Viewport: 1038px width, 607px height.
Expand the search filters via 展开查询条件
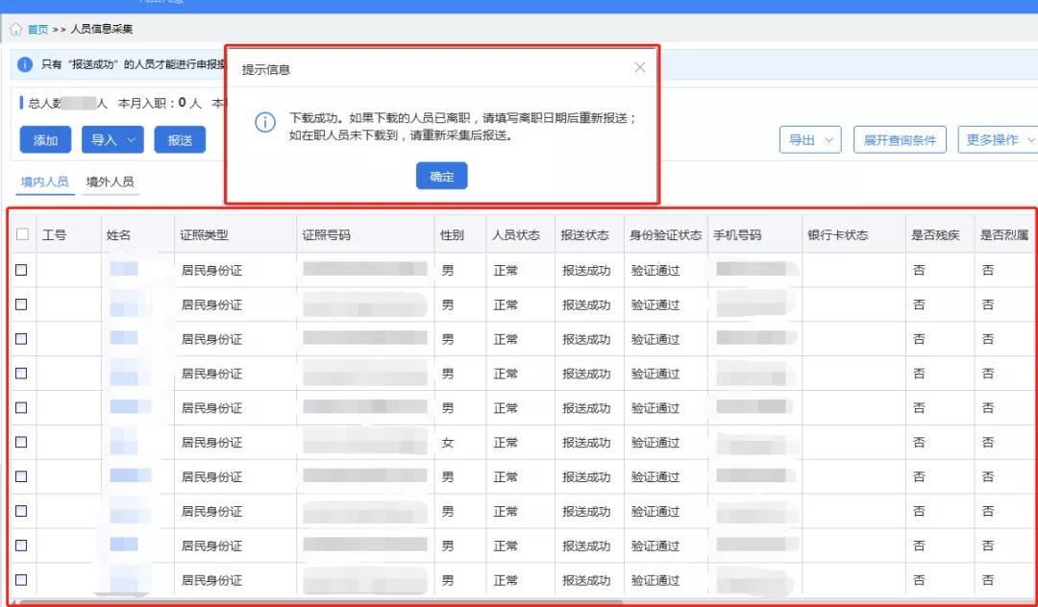point(901,138)
